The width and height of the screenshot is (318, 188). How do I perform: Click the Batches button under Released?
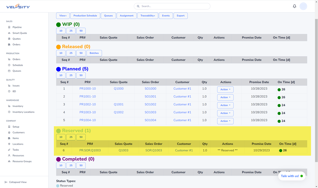click(x=94, y=53)
